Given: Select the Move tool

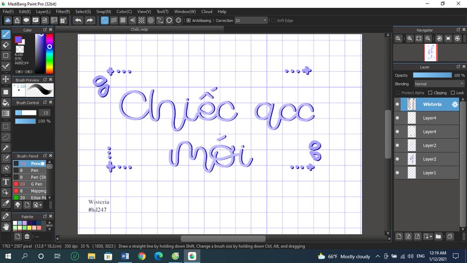Looking at the screenshot, I should pyautogui.click(x=6, y=79).
